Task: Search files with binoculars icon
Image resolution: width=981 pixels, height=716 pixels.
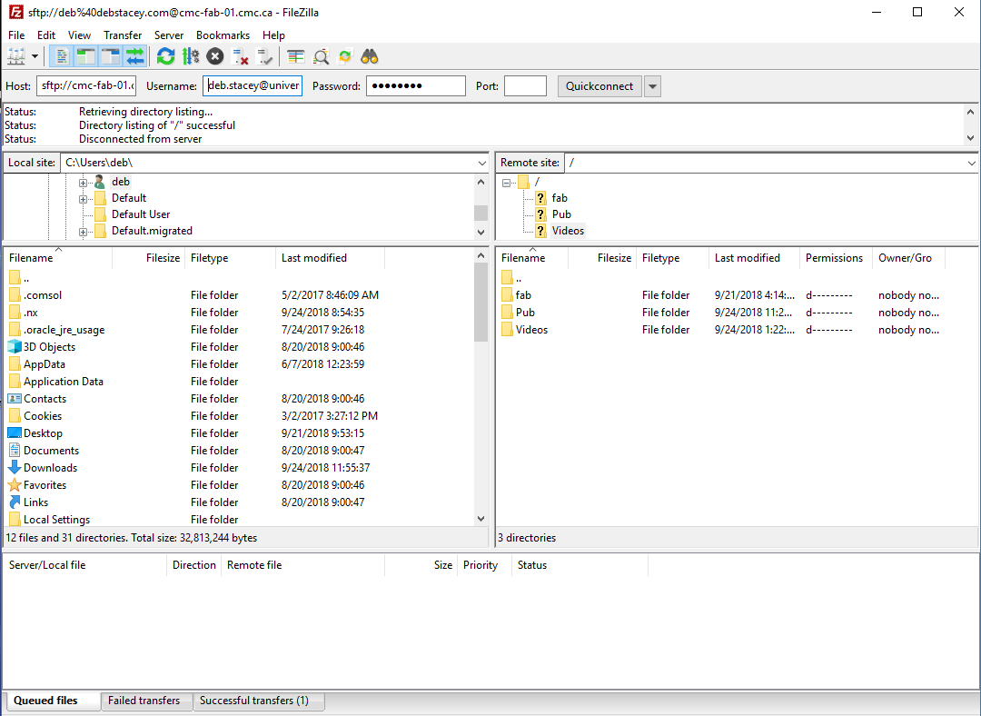Action: click(x=370, y=57)
